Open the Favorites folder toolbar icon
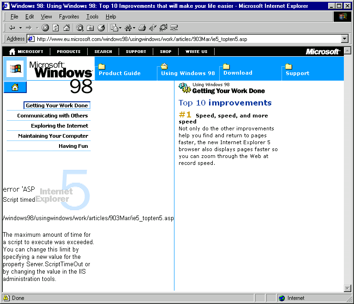This screenshot has height=304, width=354. pos(90,28)
